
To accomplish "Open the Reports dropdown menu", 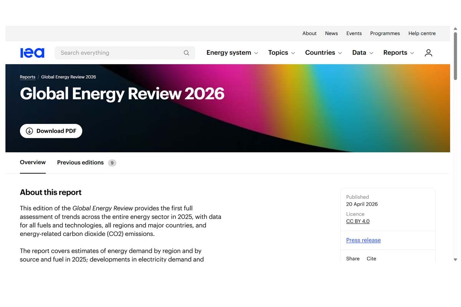I will pos(398,53).
